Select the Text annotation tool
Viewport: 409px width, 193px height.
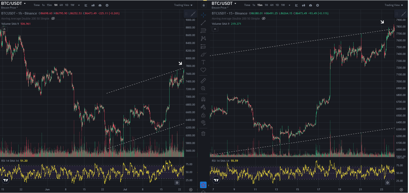click(203, 62)
